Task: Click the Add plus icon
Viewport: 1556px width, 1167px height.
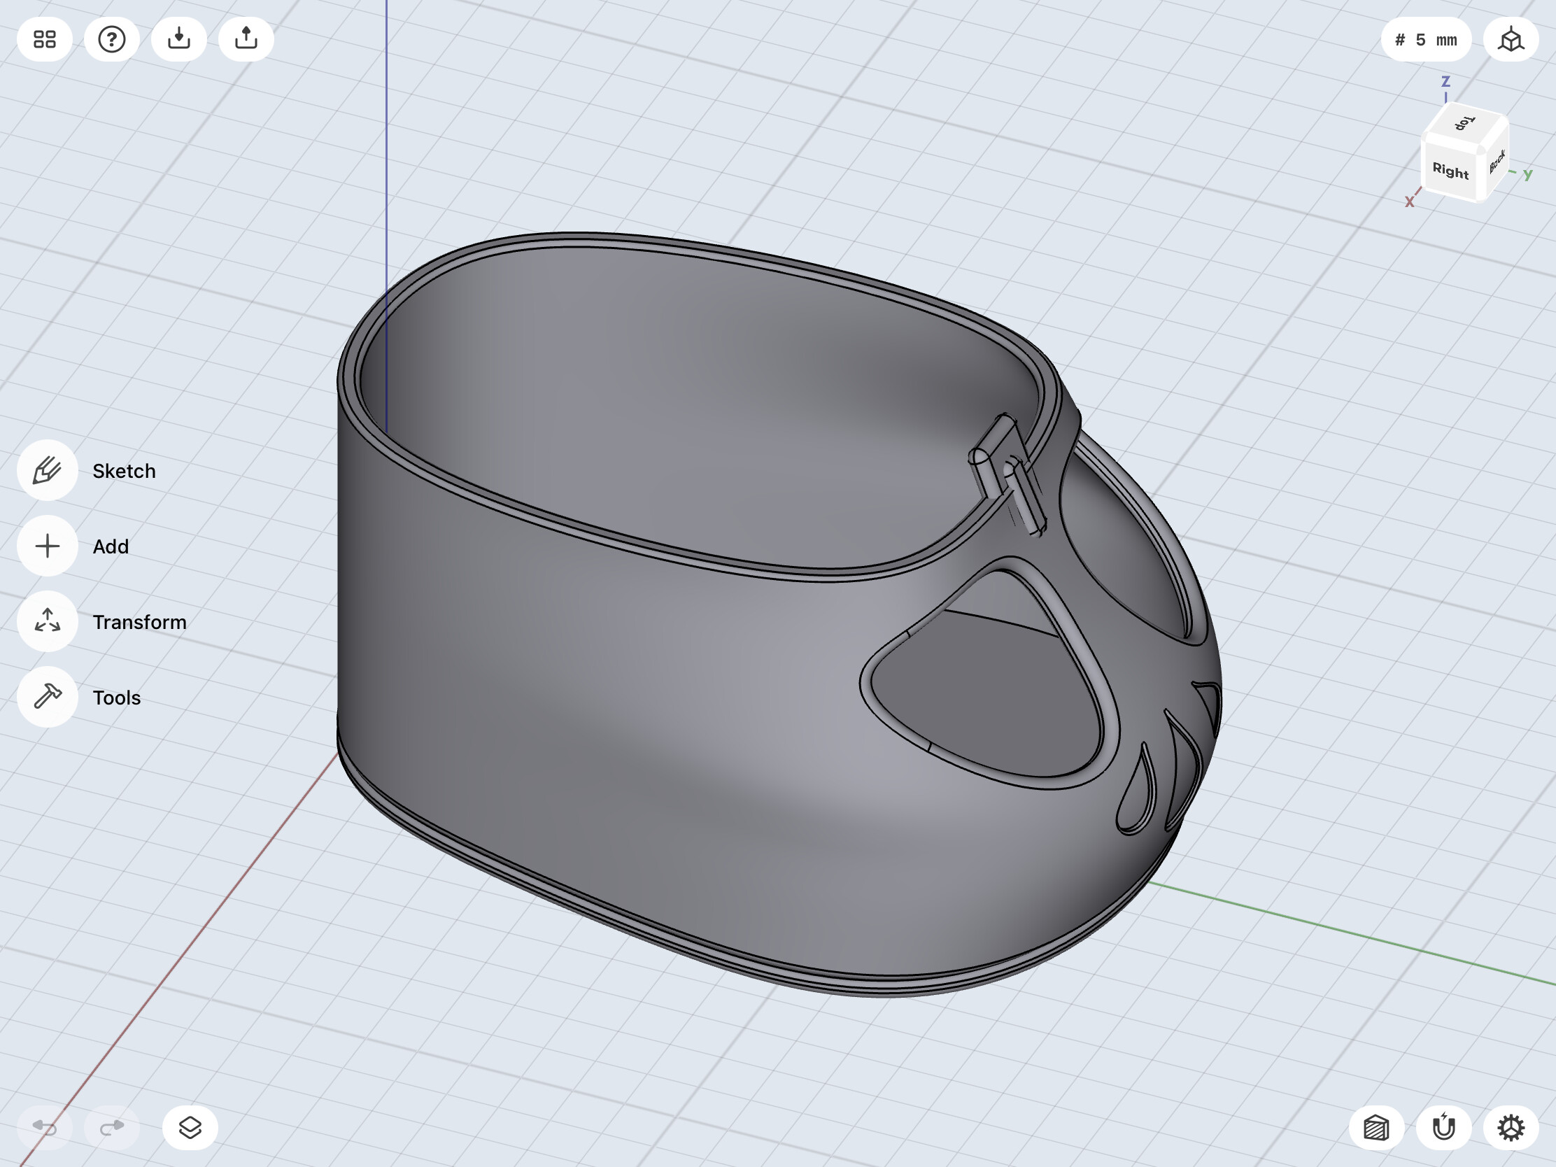Action: click(47, 546)
